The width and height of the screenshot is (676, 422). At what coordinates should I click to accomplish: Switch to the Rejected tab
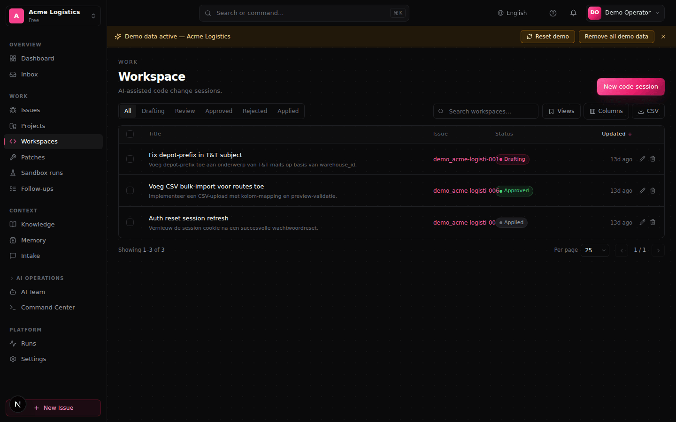coord(255,111)
